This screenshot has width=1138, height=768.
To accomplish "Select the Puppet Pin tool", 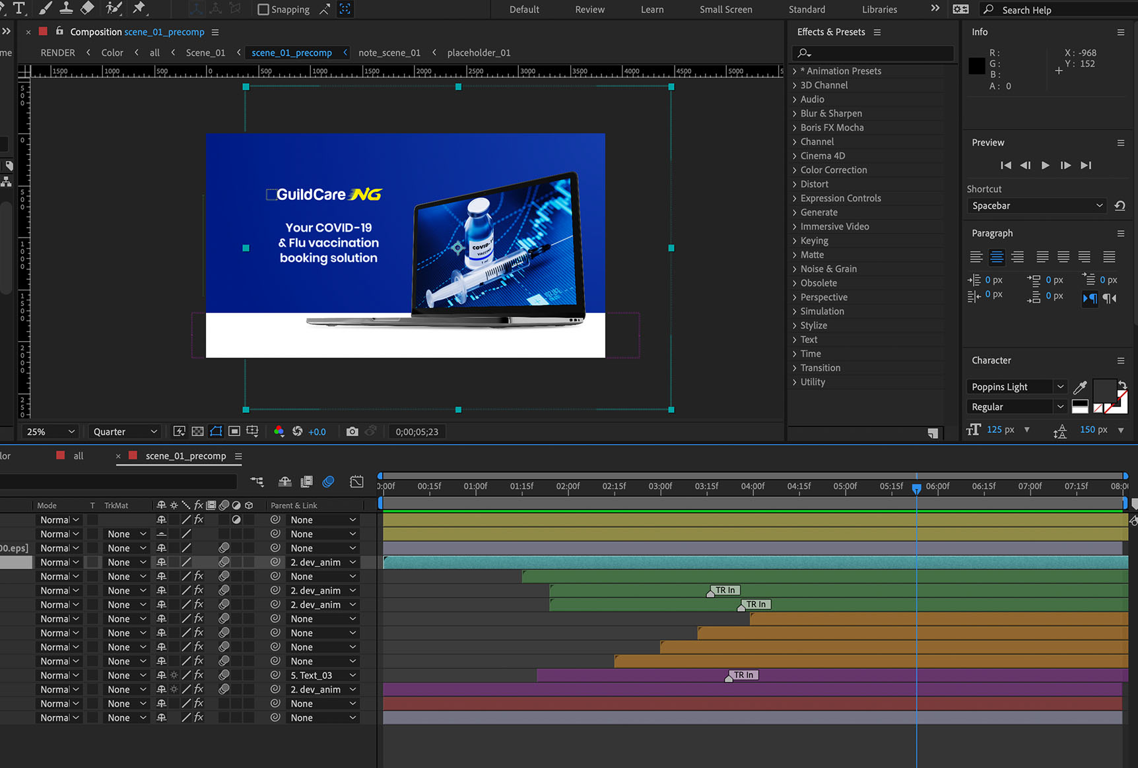I will coord(139,8).
